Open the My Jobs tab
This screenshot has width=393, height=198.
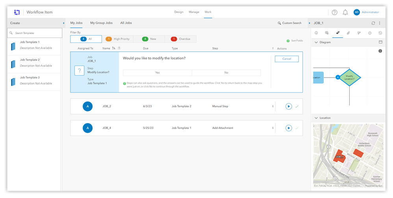(76, 23)
